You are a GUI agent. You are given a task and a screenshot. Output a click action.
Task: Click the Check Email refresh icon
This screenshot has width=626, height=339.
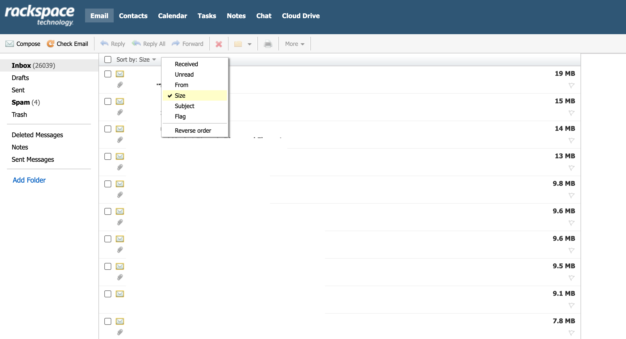click(50, 44)
